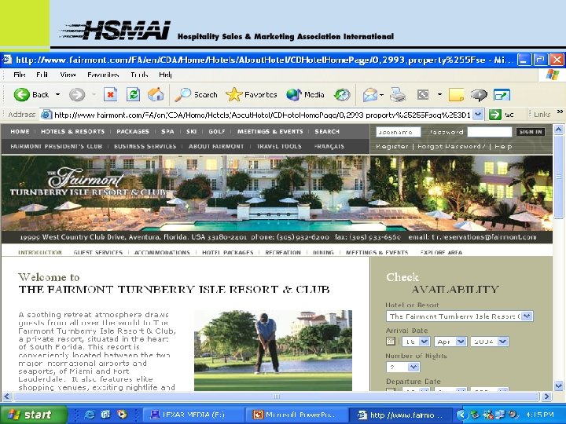Open Hotel or Resort dropdown

(x=459, y=316)
